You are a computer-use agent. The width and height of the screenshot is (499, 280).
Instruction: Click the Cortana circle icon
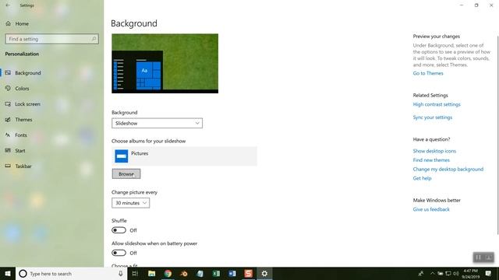(x=23, y=274)
